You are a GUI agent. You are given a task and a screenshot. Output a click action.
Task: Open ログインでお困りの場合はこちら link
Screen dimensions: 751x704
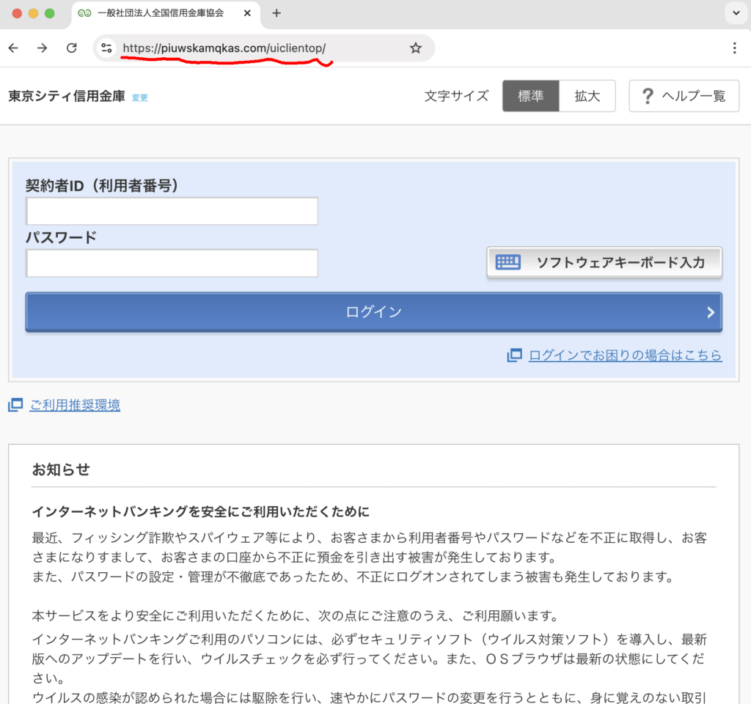coord(625,355)
